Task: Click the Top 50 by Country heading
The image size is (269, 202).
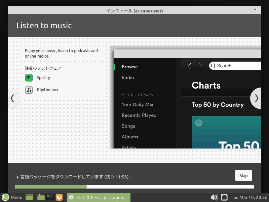Action: [x=218, y=105]
